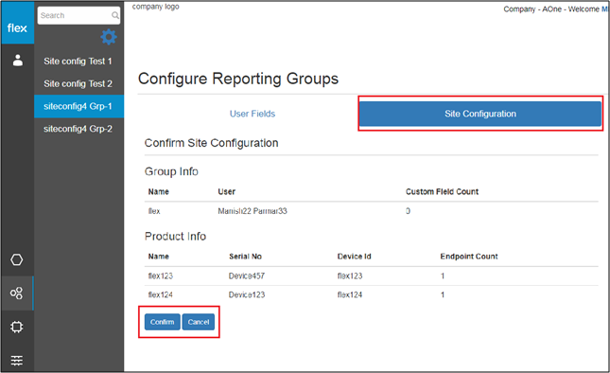Select Site config Test 2 group

[79, 83]
